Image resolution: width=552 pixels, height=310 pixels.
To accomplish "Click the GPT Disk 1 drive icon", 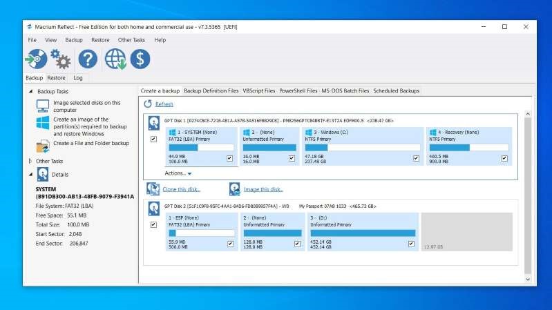I will click(153, 123).
